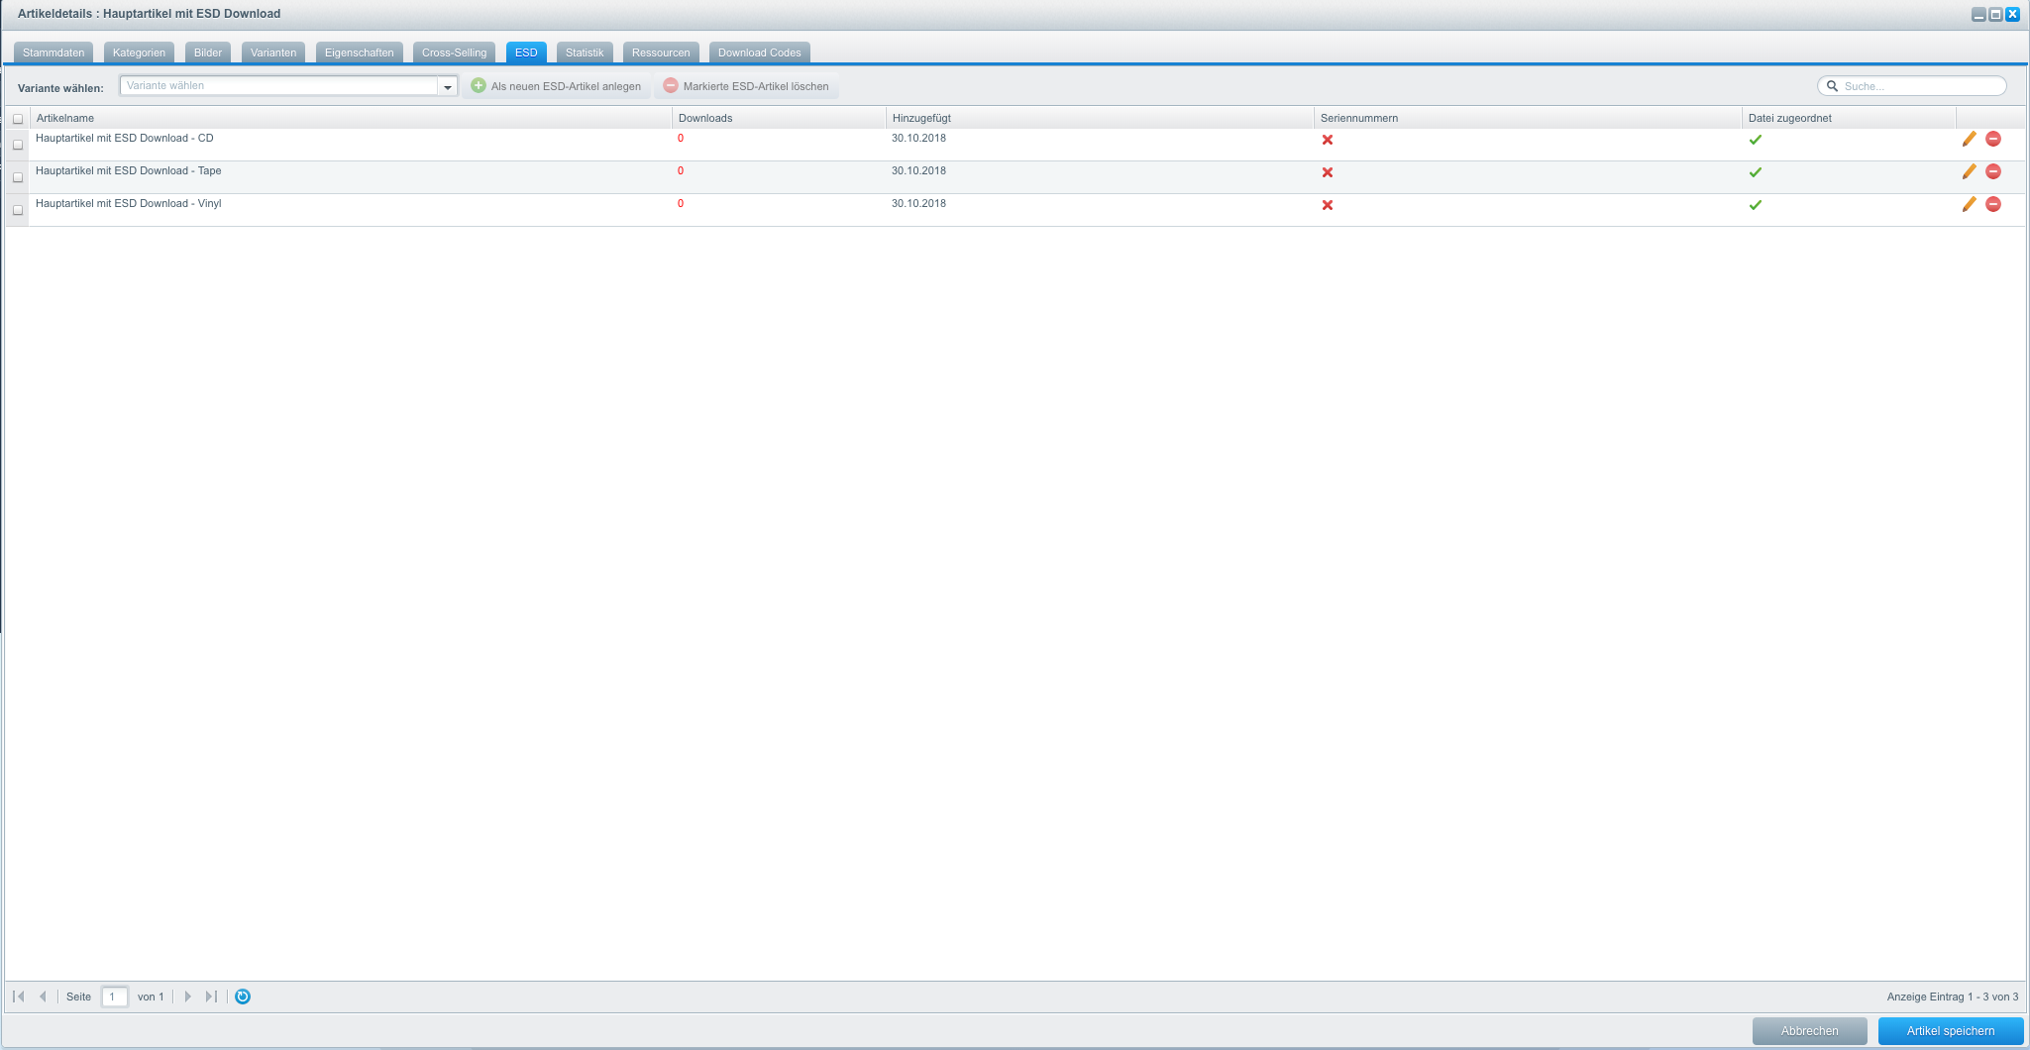
Task: Select the ESD tab
Action: coord(526,52)
